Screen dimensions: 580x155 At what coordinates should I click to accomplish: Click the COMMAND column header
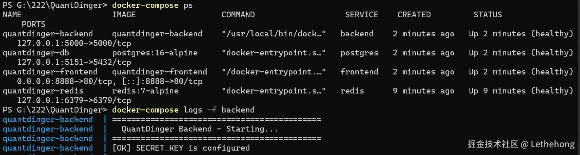[238, 15]
